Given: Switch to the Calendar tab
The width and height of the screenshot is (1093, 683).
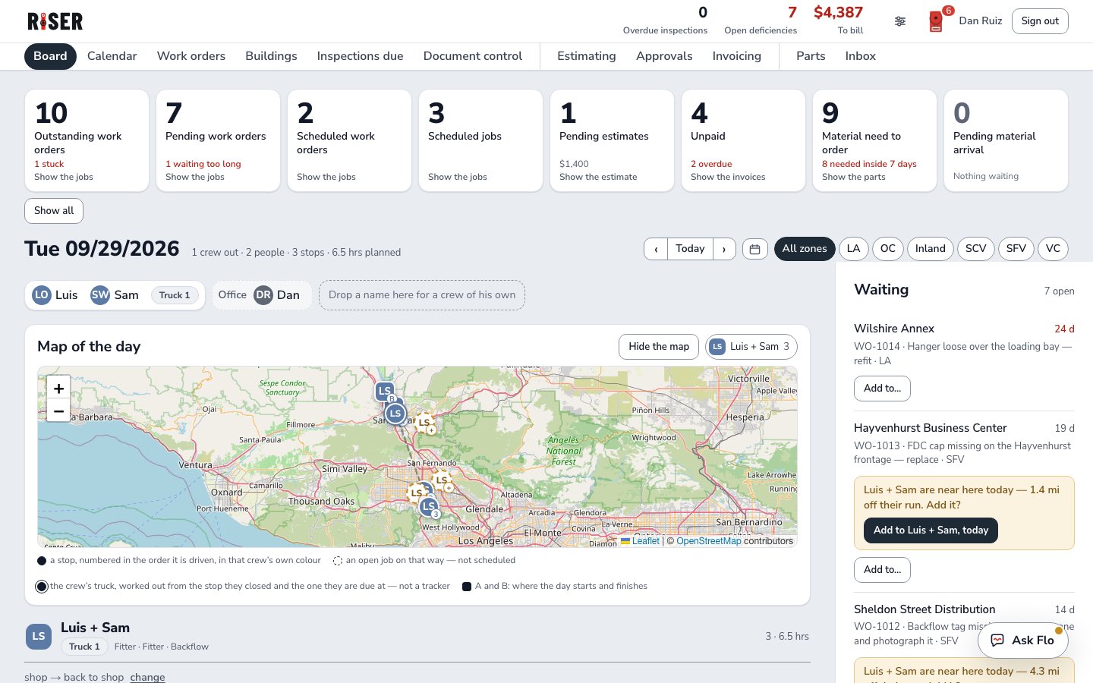Looking at the screenshot, I should [112, 56].
